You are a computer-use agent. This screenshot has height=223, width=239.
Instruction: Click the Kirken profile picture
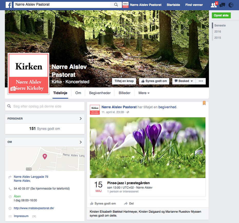(28, 74)
